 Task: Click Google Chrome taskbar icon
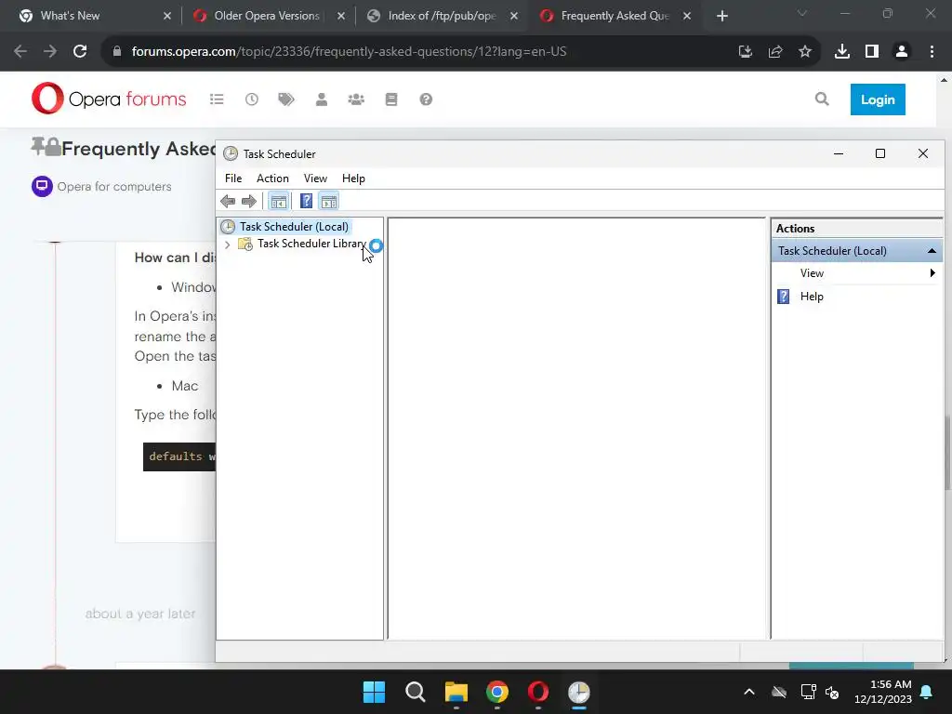(496, 692)
